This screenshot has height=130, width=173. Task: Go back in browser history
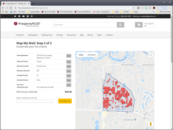coord(3,8)
